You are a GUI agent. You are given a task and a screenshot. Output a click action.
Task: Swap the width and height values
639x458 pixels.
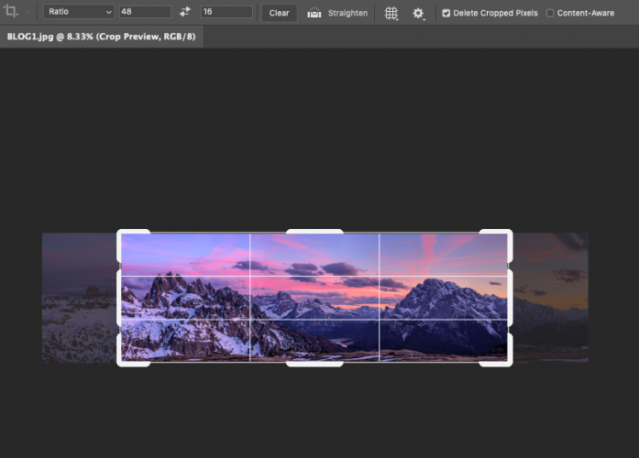click(x=185, y=13)
